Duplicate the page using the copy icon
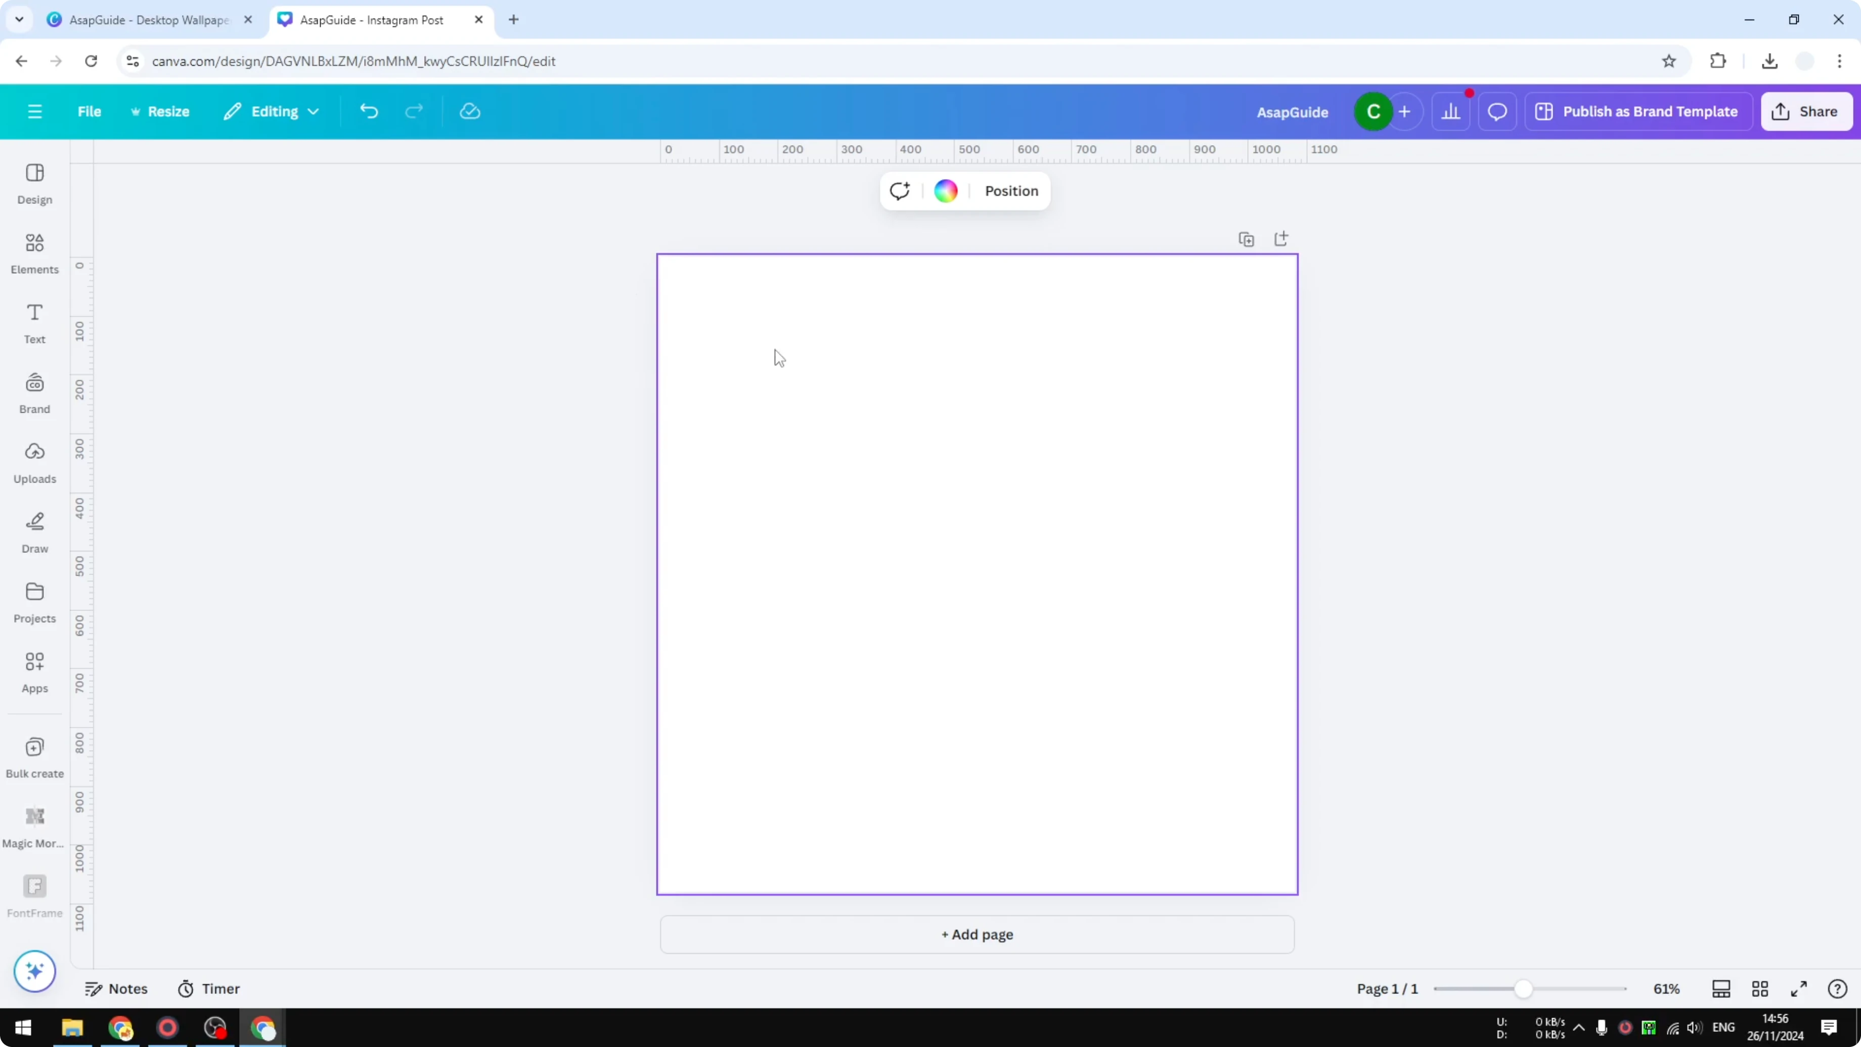The height and width of the screenshot is (1047, 1861). point(1246,238)
